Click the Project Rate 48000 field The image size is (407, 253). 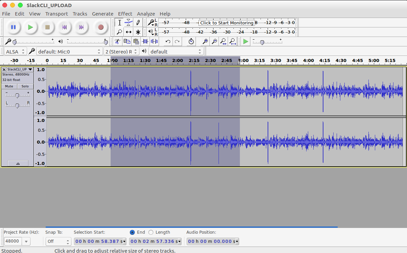pyautogui.click(x=13, y=241)
